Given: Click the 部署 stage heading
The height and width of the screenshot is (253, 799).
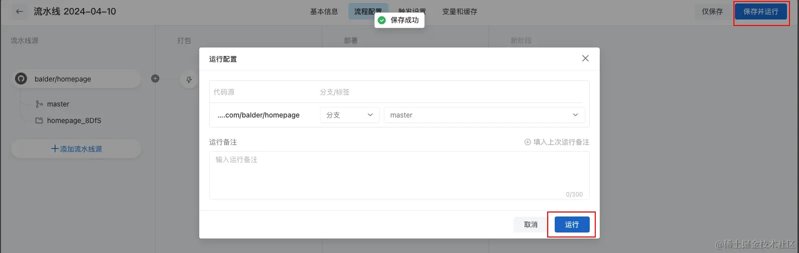Looking at the screenshot, I should 350,40.
